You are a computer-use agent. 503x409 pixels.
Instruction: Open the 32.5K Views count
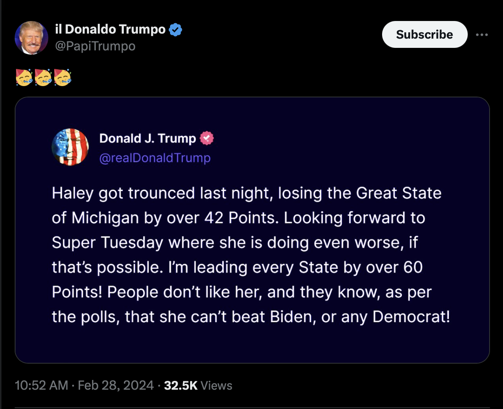198,385
